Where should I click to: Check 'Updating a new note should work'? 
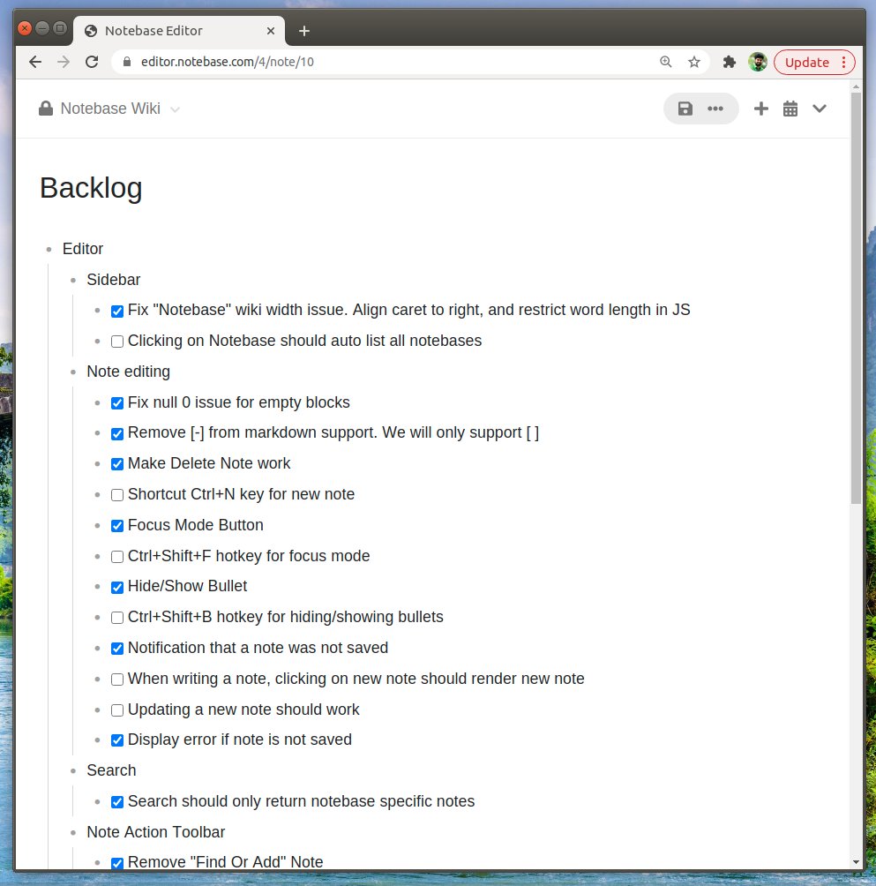[117, 710]
